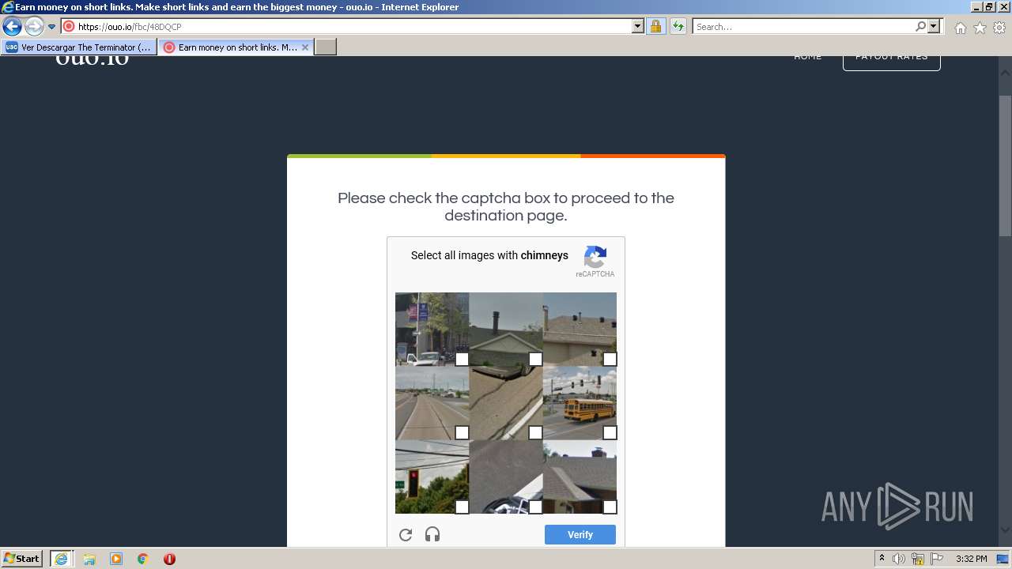Check the flag and car street image

(432, 330)
